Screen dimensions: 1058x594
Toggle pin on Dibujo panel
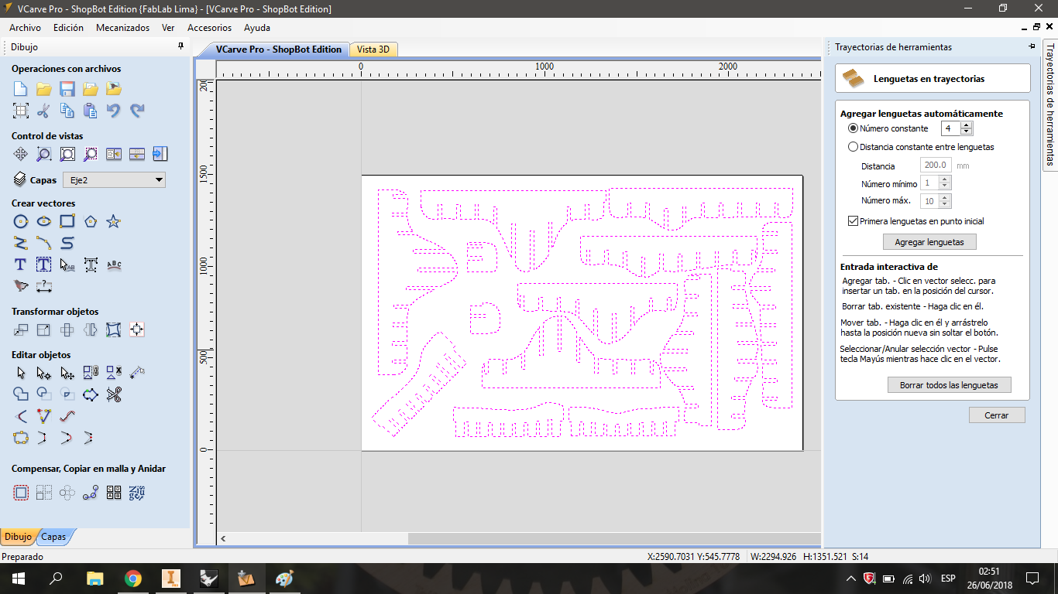[181, 47]
